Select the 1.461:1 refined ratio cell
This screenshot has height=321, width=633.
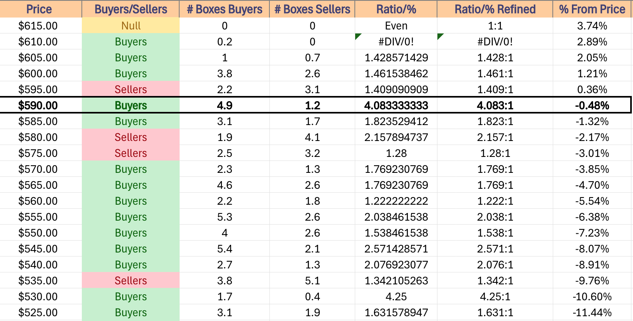495,73
